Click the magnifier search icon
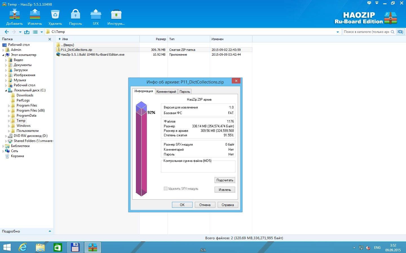 [392, 32]
